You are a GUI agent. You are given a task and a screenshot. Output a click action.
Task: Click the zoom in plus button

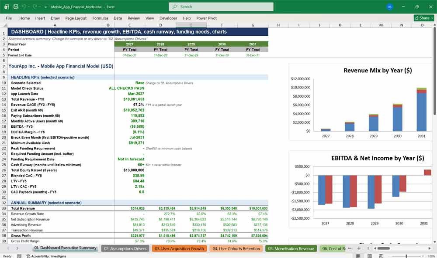(423, 256)
